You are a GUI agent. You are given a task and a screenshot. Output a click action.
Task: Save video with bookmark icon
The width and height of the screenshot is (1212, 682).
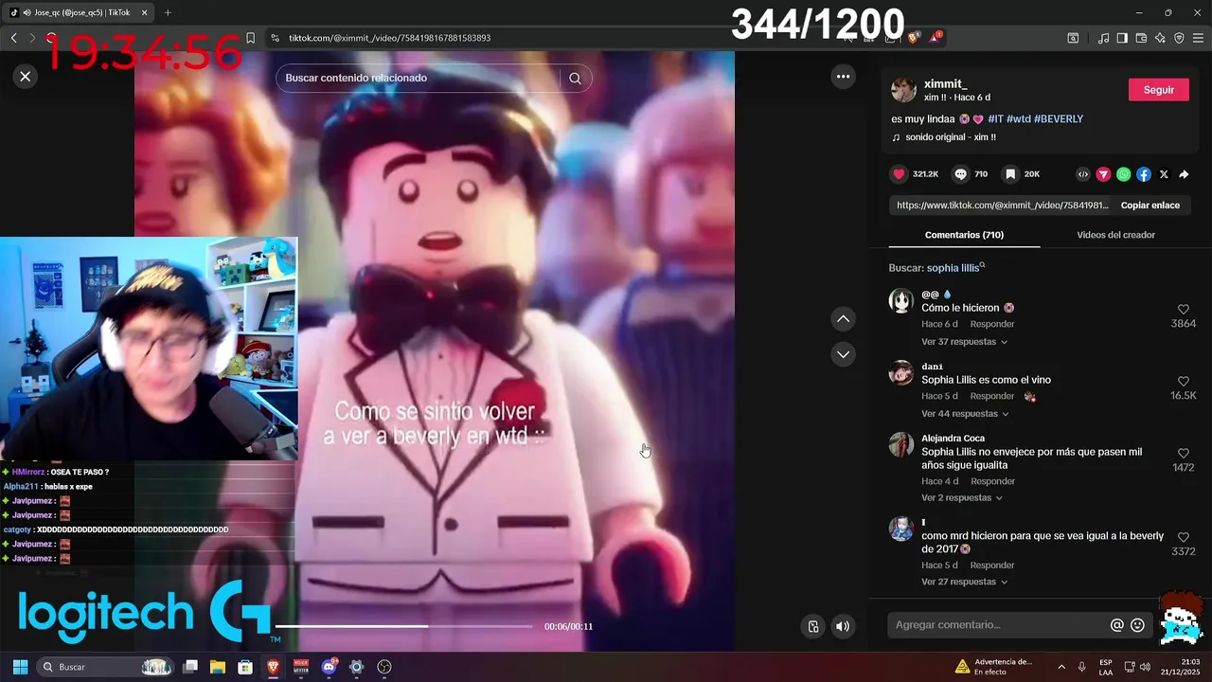[1010, 174]
